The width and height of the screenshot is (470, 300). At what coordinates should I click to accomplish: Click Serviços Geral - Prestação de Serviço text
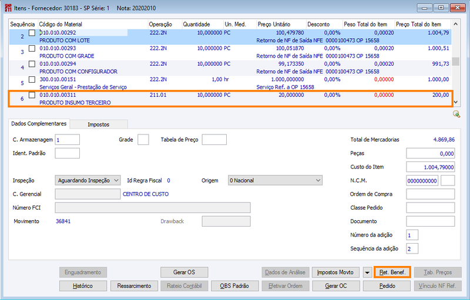coord(83,87)
